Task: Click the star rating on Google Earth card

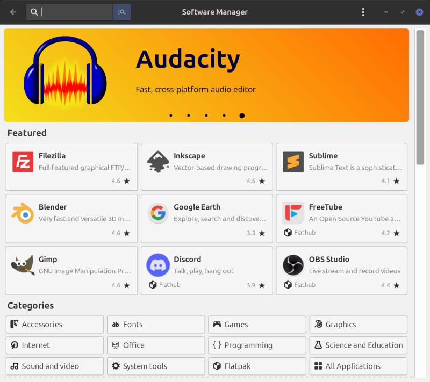Action: point(262,233)
